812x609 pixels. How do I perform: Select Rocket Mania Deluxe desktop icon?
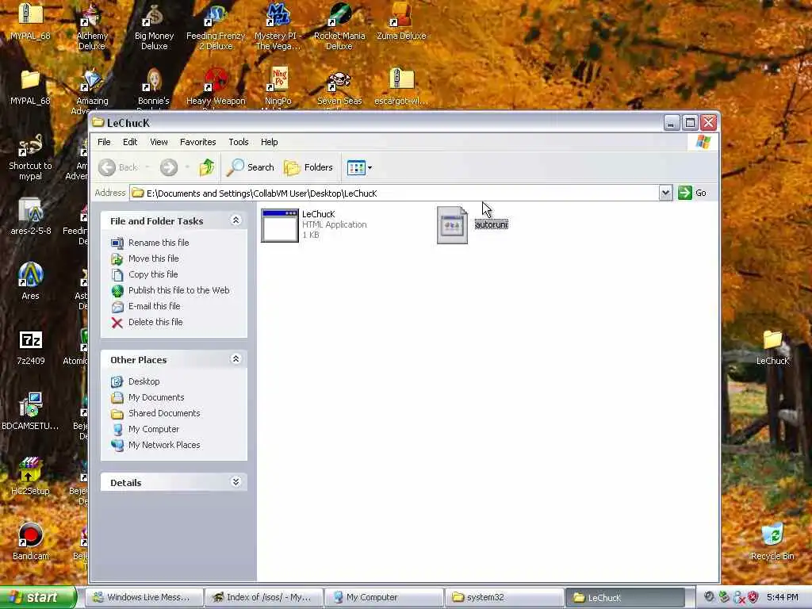(x=339, y=27)
